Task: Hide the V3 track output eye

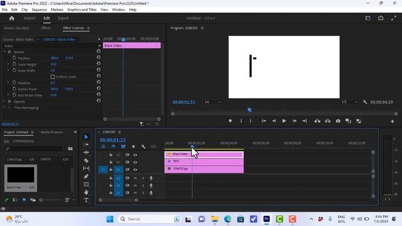Action: click(135, 155)
